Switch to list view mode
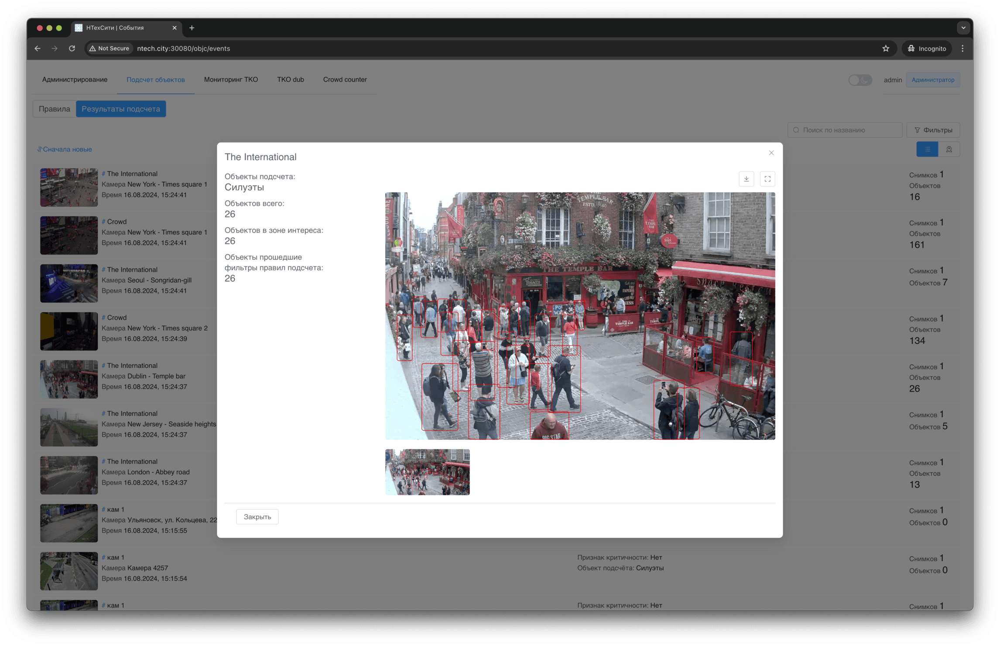 pos(927,149)
